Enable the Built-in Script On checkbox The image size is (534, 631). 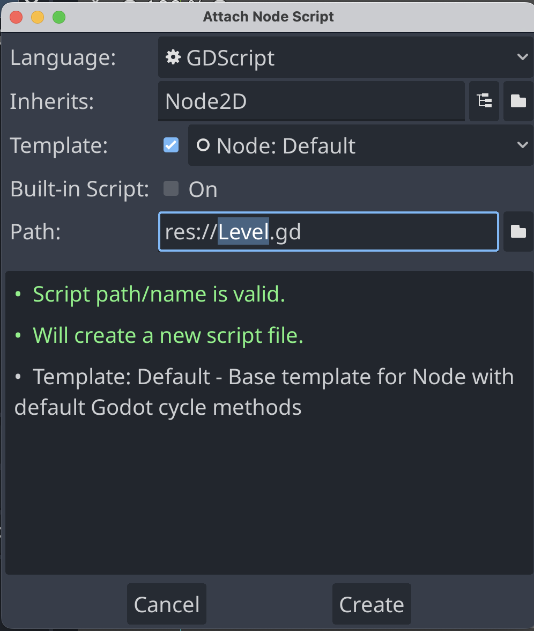pyautogui.click(x=171, y=188)
